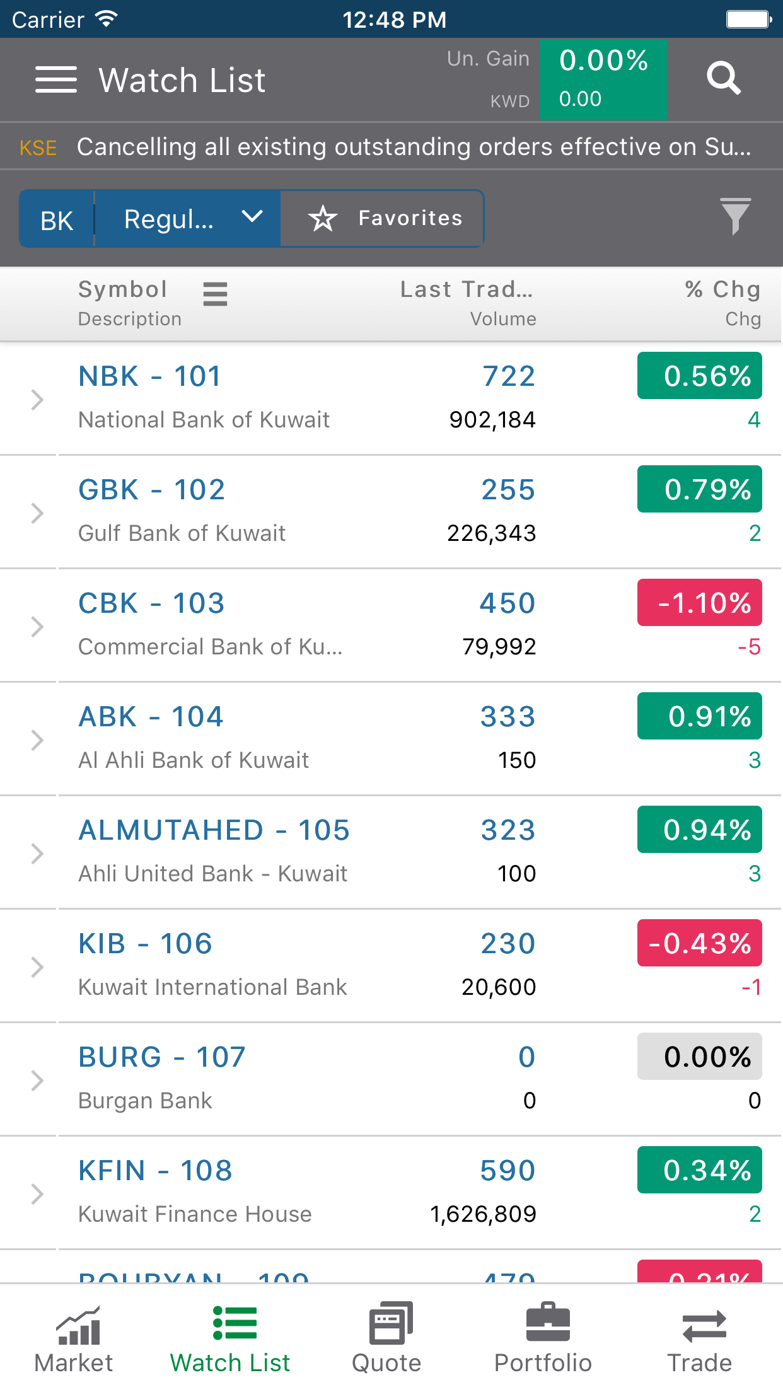Open the Portfolio briefcase tab
The image size is (783, 1392).
click(x=543, y=1338)
